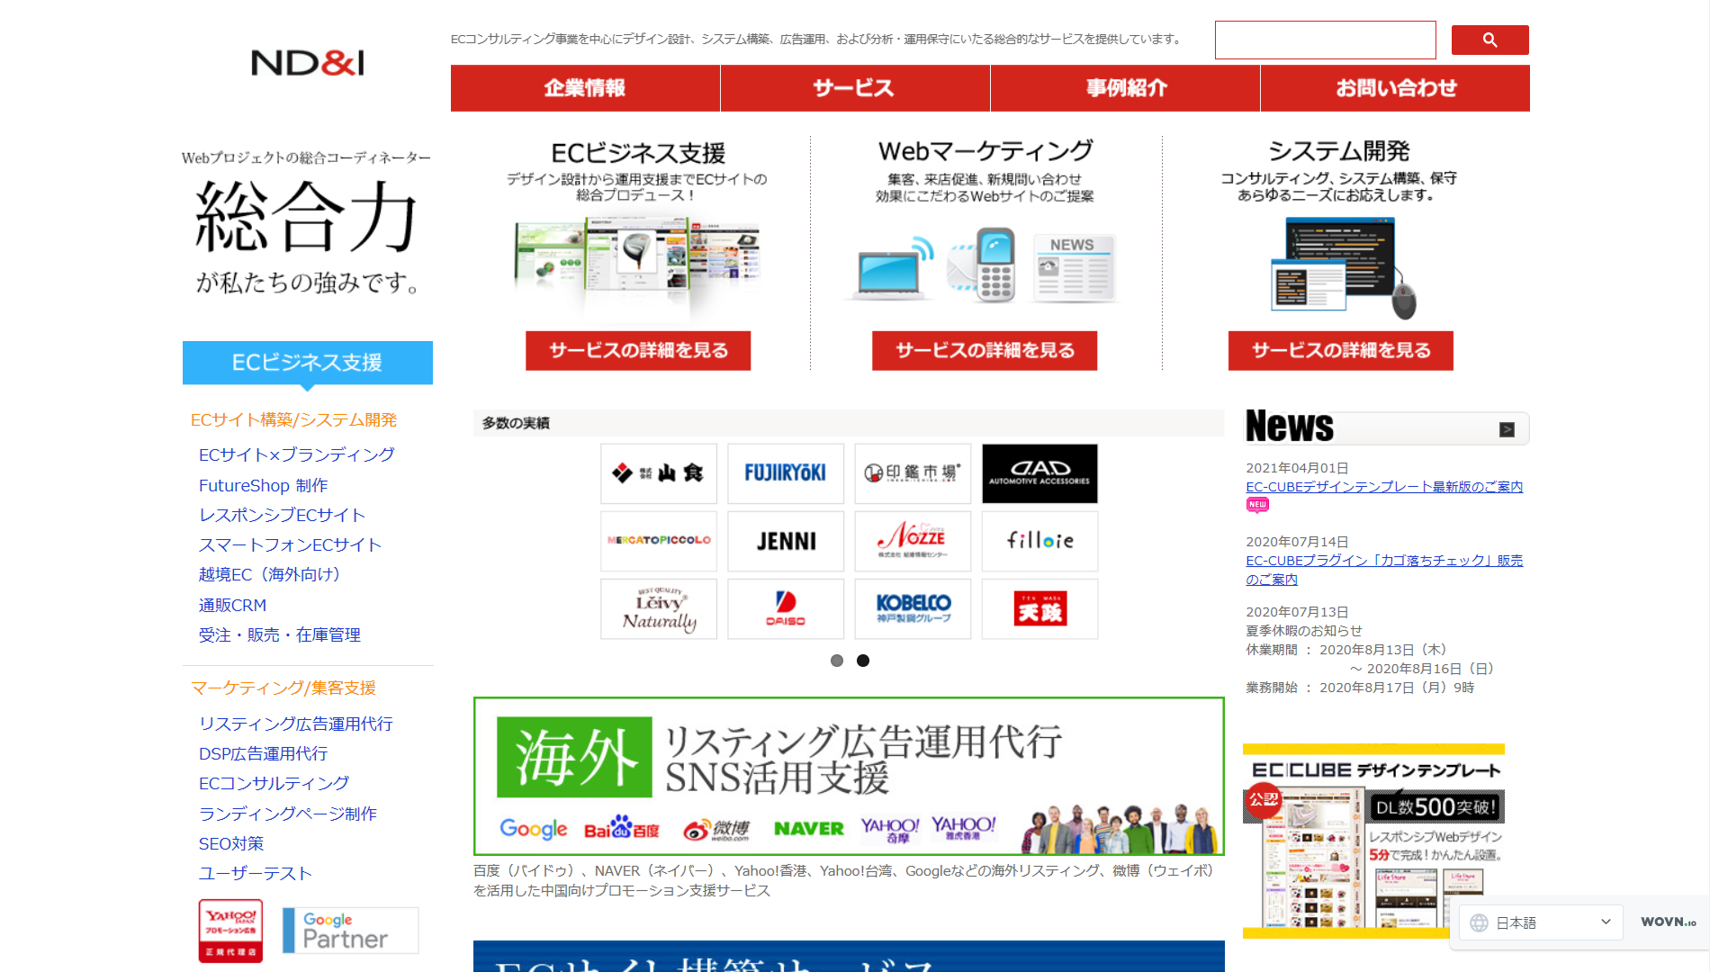Open ランディングページ制作 link
1710x972 pixels.
(287, 814)
